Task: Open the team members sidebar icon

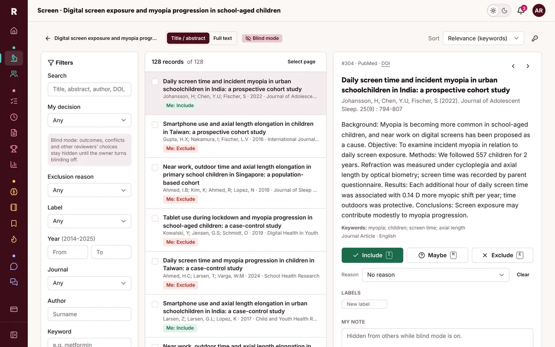Action: 14,74
